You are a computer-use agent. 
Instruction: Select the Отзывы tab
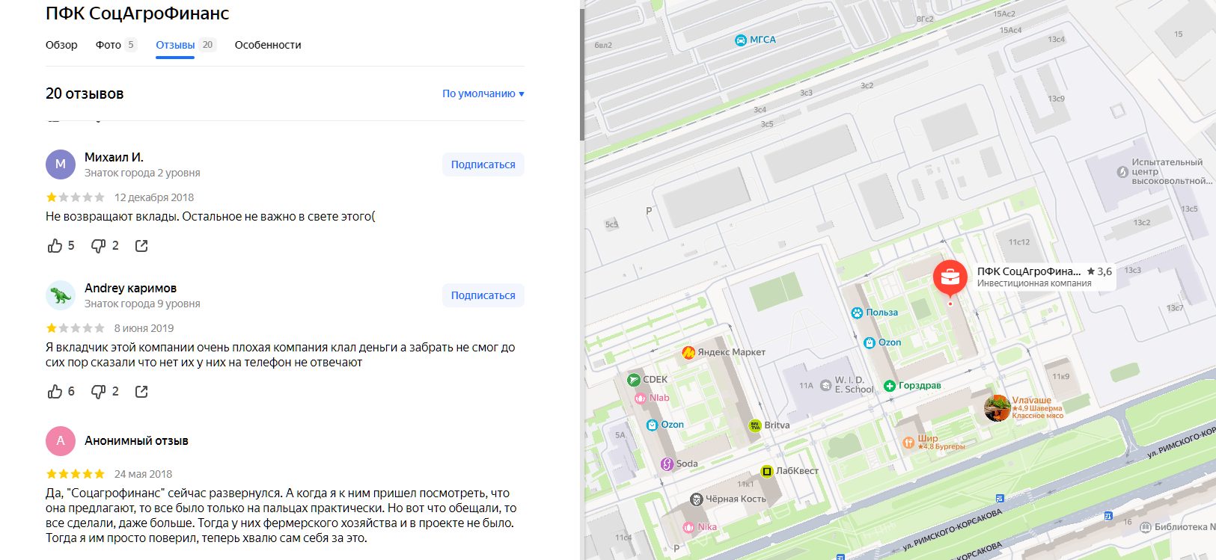tap(186, 45)
